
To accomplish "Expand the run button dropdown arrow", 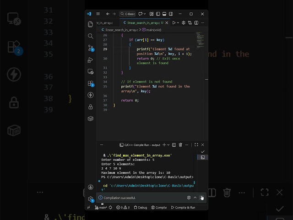I will point(178,23).
